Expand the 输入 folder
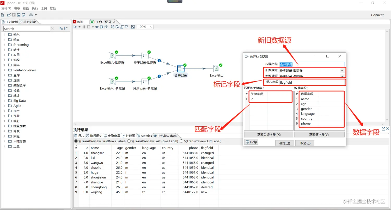 tap(4, 34)
